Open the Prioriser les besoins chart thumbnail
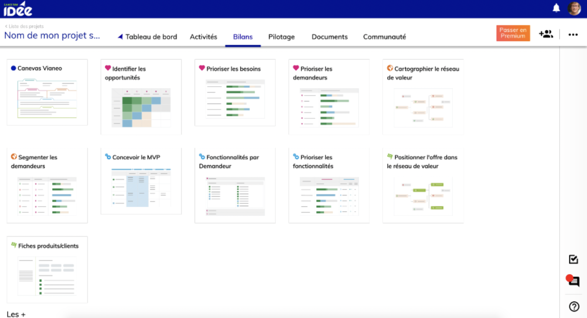This screenshot has height=318, width=587. click(x=235, y=99)
